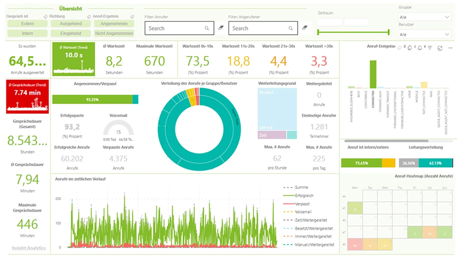Viewport: 460px width, 259px height.
Task: Select the Intern conversation button
Action: [x=27, y=33]
